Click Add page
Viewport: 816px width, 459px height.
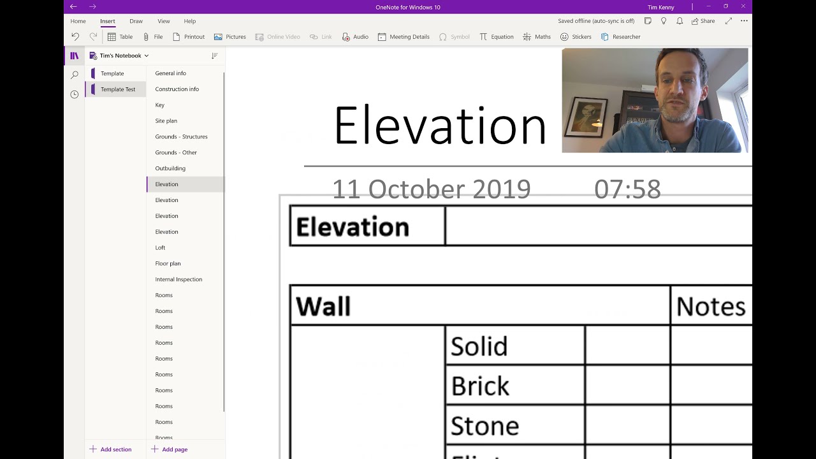(x=169, y=449)
